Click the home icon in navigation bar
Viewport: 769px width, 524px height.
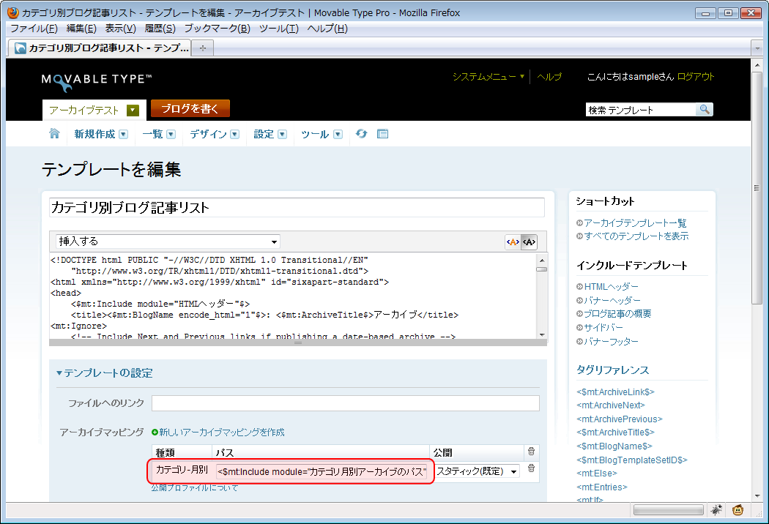click(54, 134)
